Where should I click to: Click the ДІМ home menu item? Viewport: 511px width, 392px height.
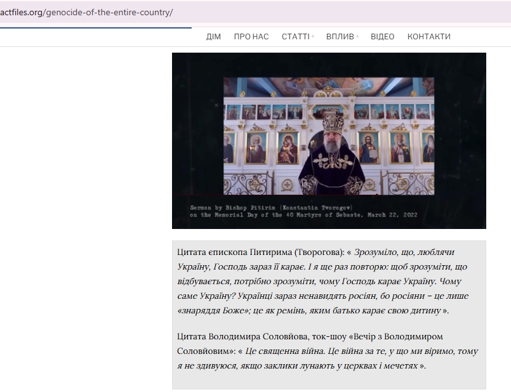click(x=213, y=37)
